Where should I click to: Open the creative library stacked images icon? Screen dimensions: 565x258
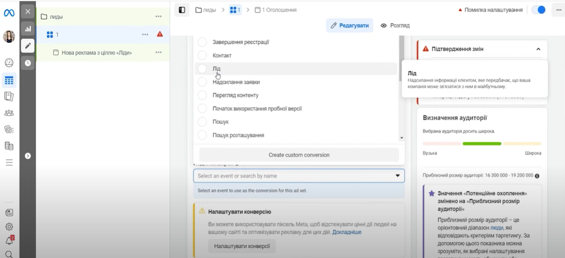click(x=9, y=129)
